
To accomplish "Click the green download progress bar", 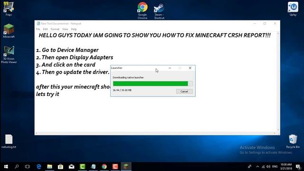I will (153, 84).
